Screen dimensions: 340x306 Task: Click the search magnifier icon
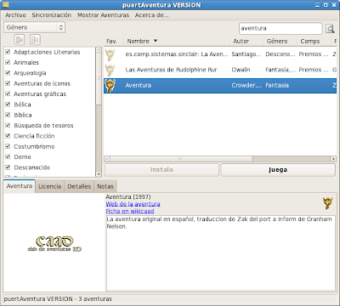tap(330, 28)
